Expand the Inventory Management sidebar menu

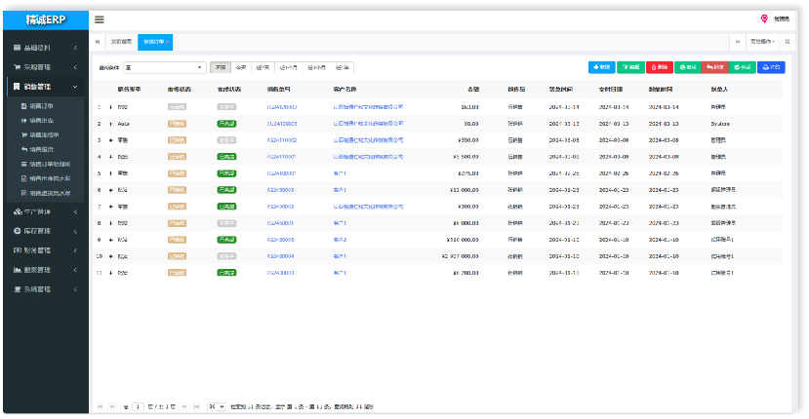click(46, 231)
